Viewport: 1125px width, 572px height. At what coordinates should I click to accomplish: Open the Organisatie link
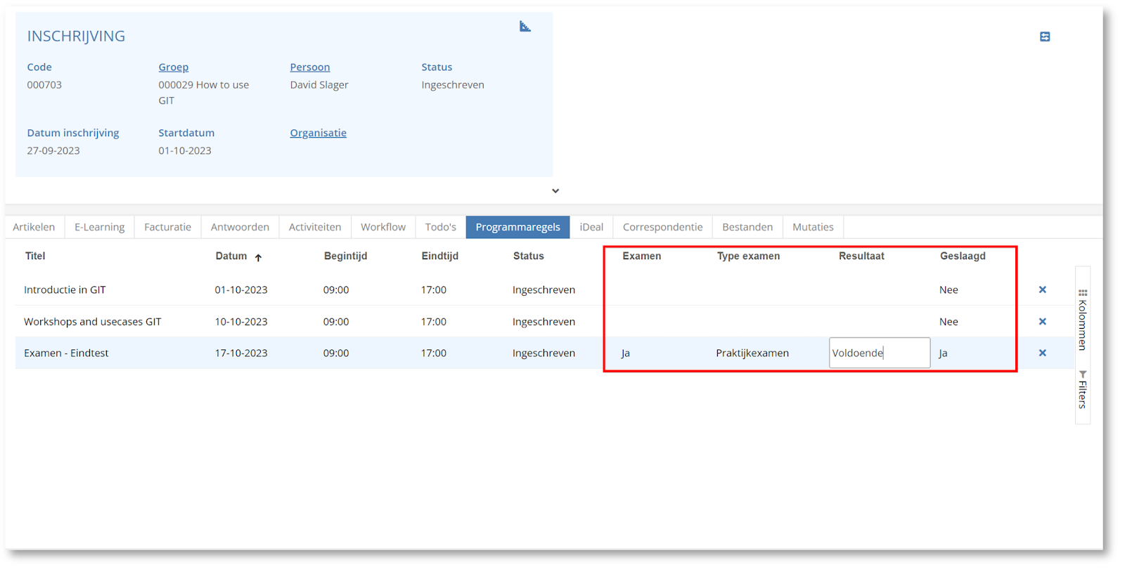pos(318,133)
